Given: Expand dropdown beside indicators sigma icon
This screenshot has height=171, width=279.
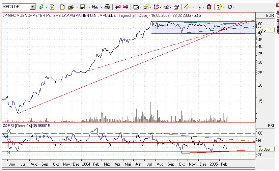Looking at the screenshot, I should click(170, 7).
